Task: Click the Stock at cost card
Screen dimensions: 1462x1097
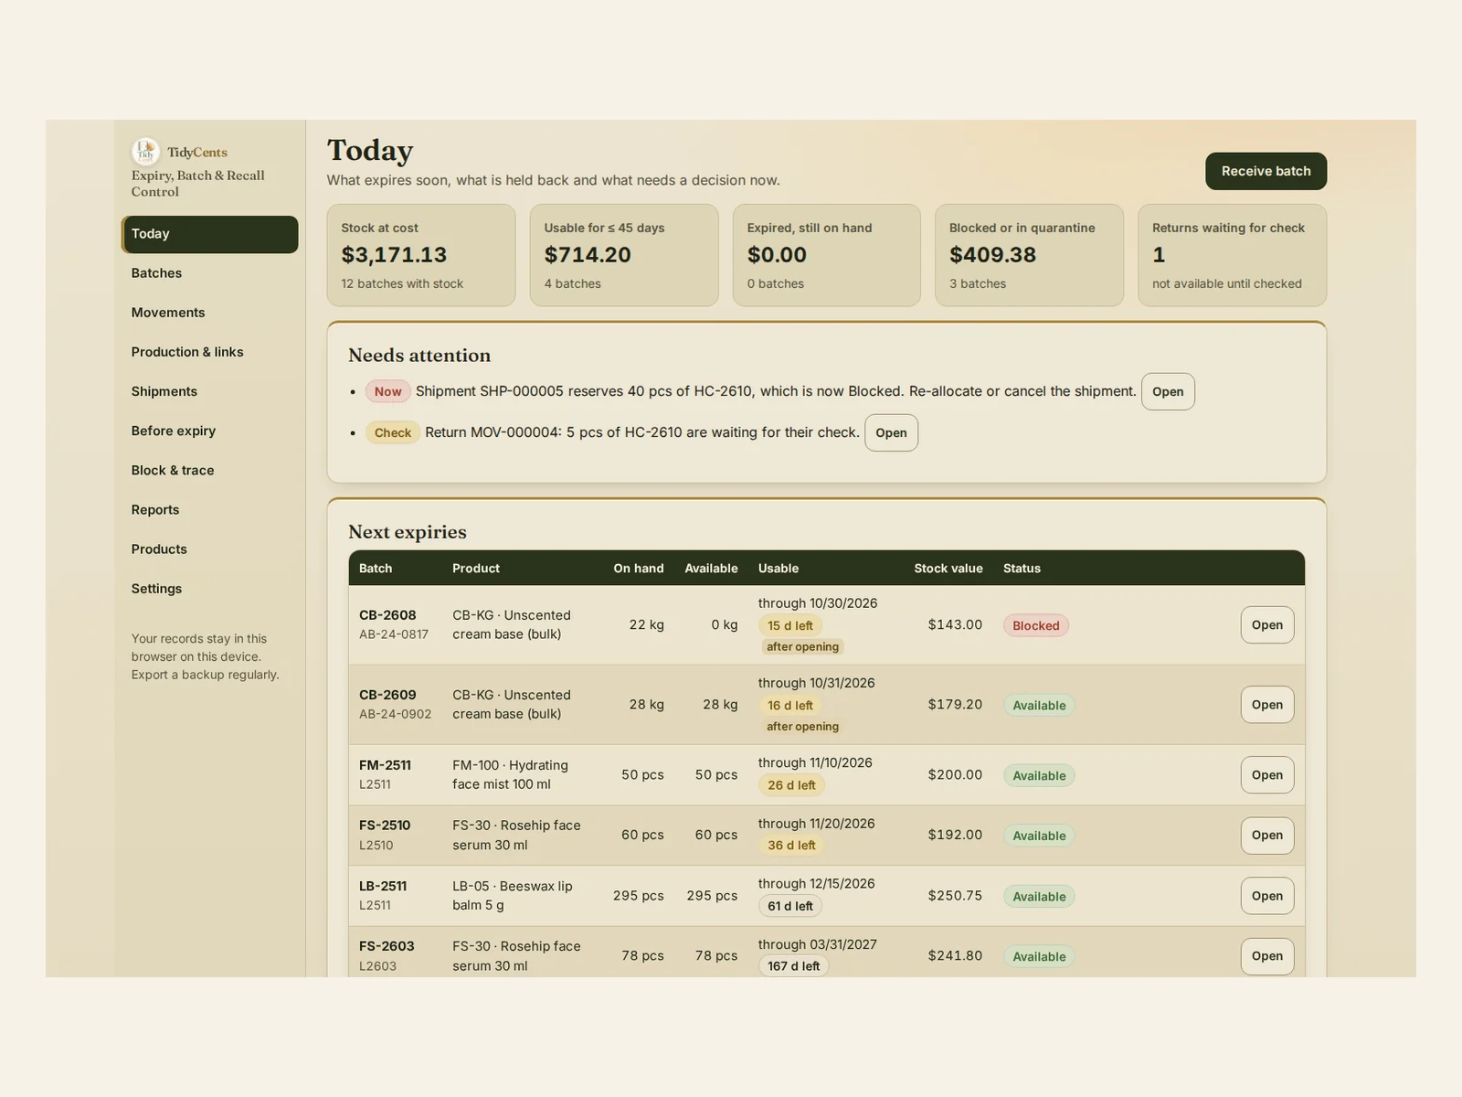Action: coord(421,255)
